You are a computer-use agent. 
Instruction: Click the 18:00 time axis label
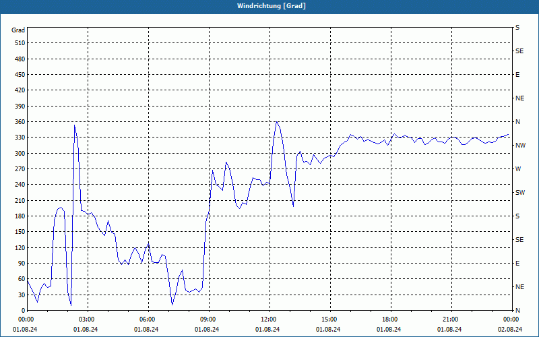coord(389,319)
